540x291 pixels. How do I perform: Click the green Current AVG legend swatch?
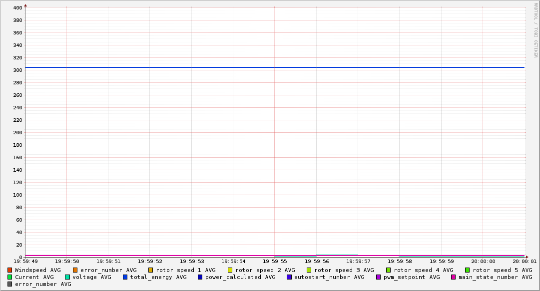[10, 277]
